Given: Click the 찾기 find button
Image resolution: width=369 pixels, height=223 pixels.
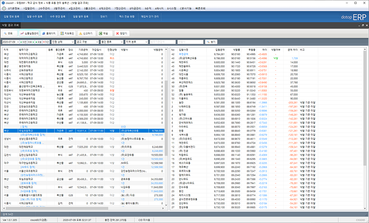Looking at the screenshot, I should (x=210, y=42).
